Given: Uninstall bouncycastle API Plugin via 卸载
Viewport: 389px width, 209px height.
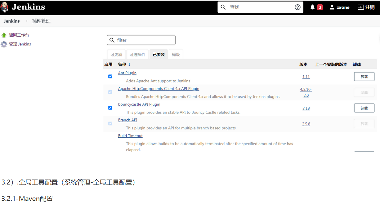Looking at the screenshot, I should click(364, 108).
